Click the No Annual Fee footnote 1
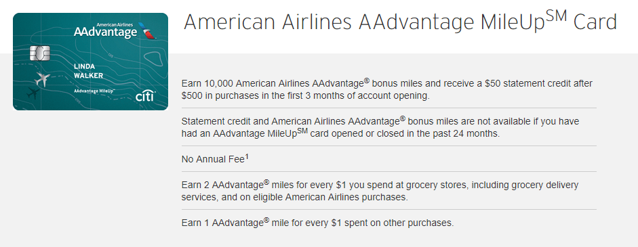 point(247,157)
